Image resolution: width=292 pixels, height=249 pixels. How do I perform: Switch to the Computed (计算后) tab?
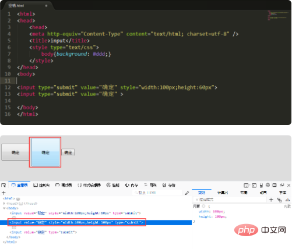coord(223,193)
